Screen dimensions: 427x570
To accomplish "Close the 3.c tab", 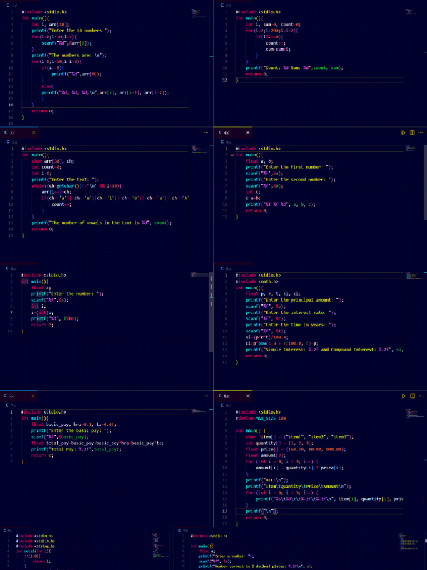I will pos(33,133).
